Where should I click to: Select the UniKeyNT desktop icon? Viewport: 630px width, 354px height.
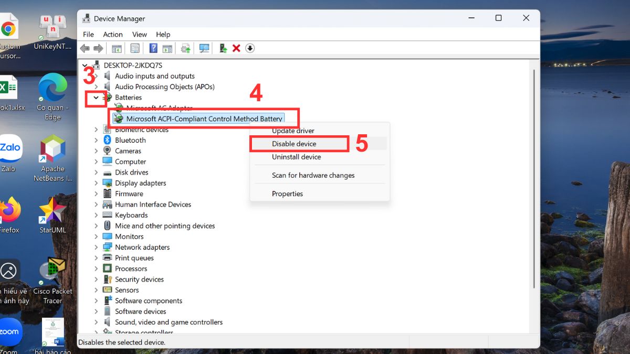pyautogui.click(x=52, y=31)
